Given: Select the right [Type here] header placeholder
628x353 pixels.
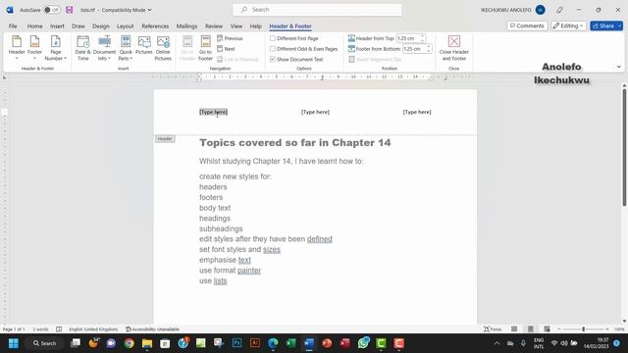Looking at the screenshot, I should [417, 112].
